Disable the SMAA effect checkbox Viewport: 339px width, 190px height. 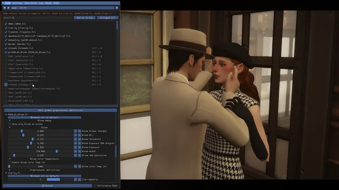6,24
